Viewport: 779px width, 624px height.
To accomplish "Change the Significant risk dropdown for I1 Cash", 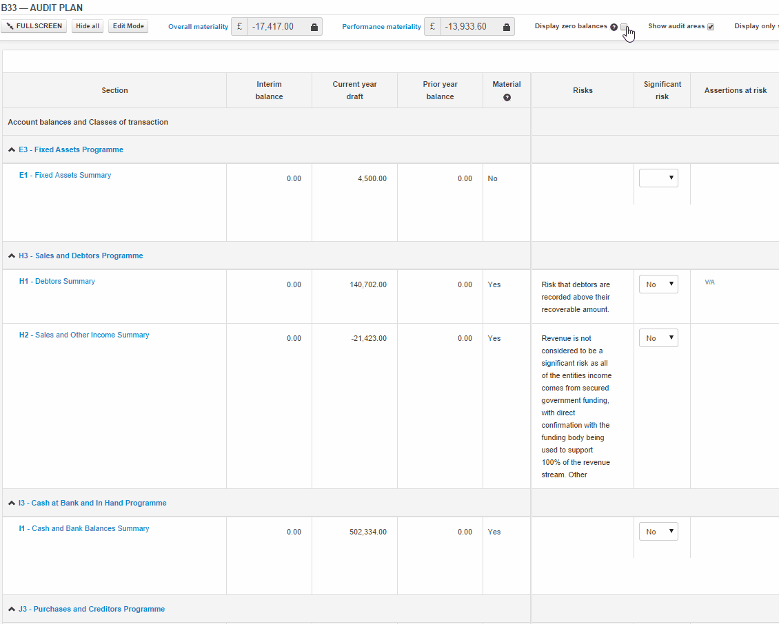I will click(658, 531).
